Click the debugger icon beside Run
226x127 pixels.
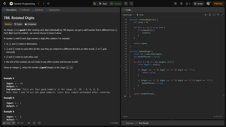coord(94,4)
